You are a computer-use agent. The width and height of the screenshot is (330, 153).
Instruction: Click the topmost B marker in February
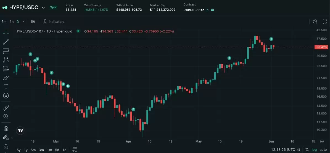coord(30,54)
